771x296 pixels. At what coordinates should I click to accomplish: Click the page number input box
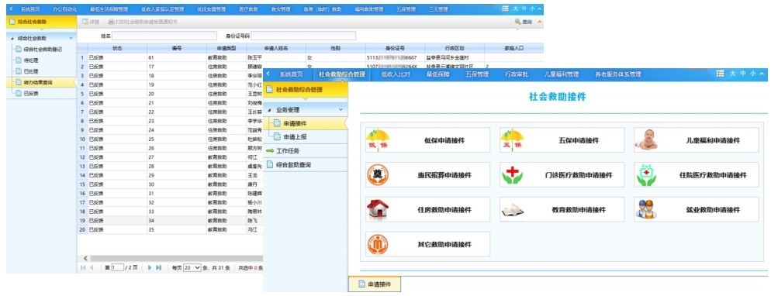118,267
